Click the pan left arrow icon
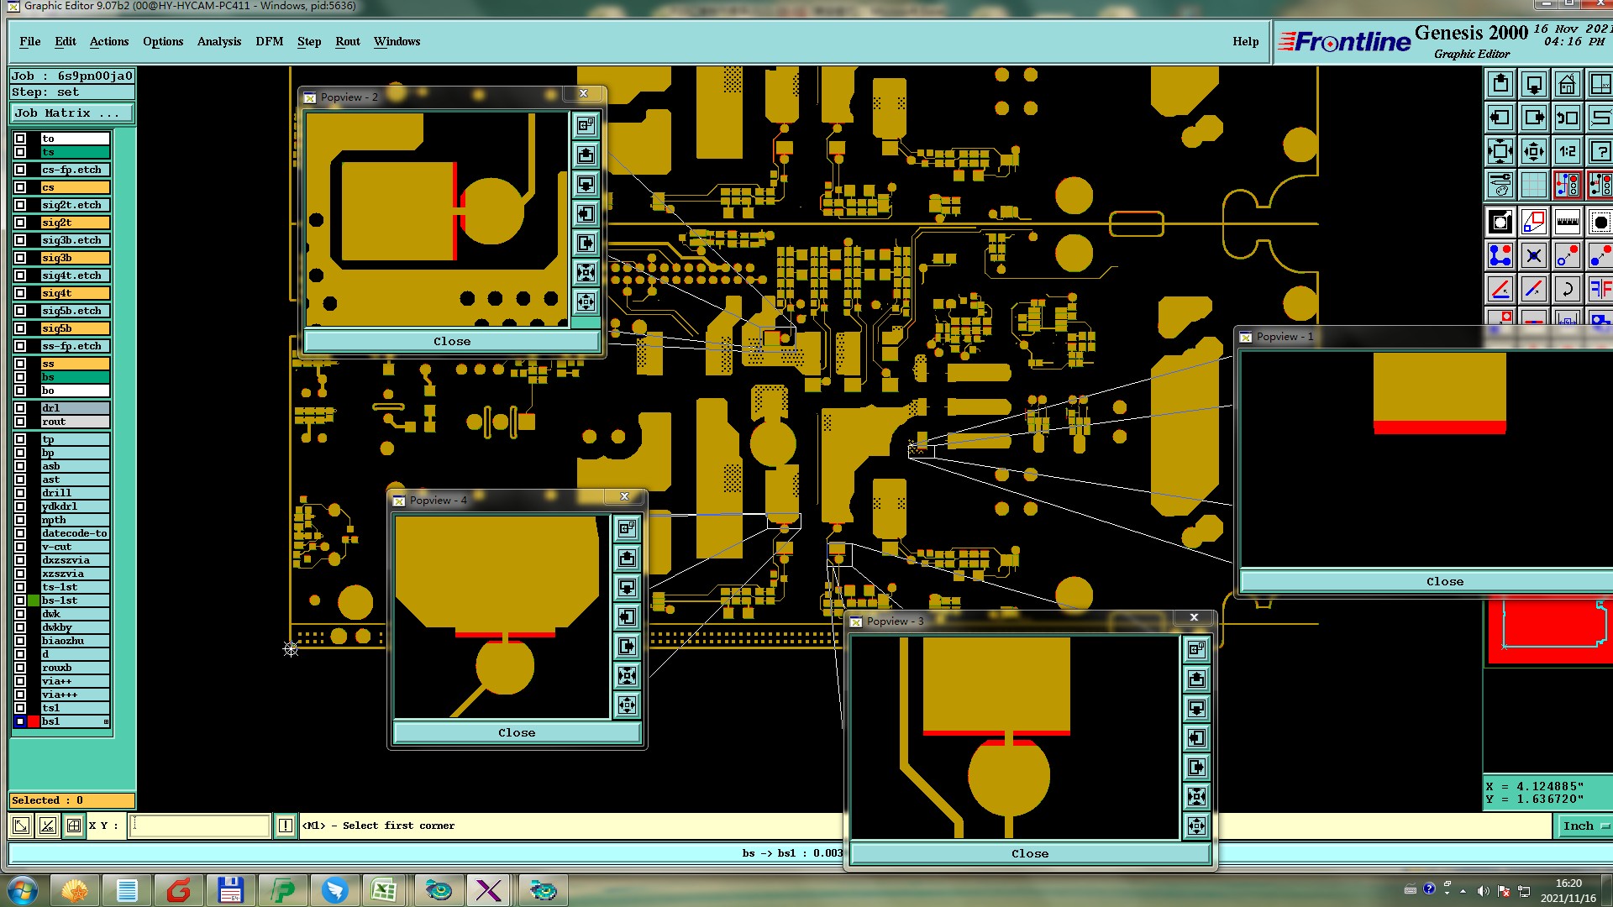The image size is (1613, 907). tap(1500, 118)
